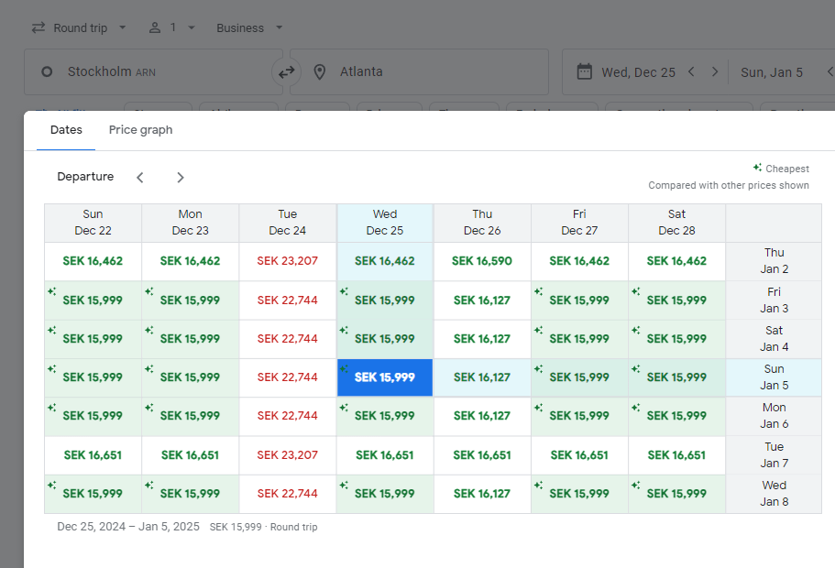Select SEK 15,999 for Sat Dec 28, Jan 8
This screenshot has height=568, width=835.
point(676,494)
